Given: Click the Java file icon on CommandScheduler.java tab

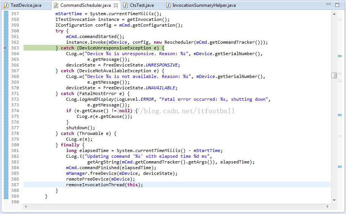Looking at the screenshot, I should pos(56,5).
